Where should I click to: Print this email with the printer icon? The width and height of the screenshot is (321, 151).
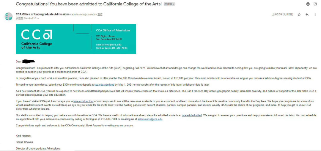pyautogui.click(x=308, y=4)
